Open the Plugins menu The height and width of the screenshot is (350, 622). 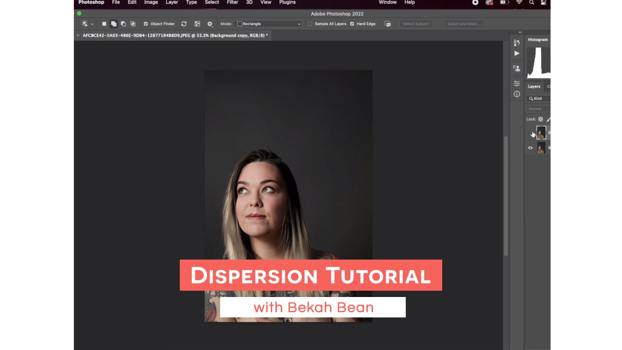(x=287, y=2)
